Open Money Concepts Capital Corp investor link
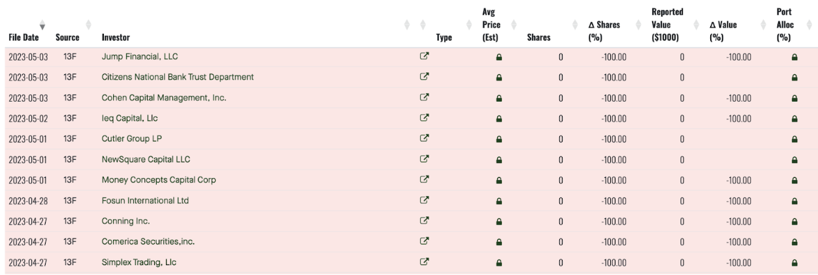 coord(159,180)
